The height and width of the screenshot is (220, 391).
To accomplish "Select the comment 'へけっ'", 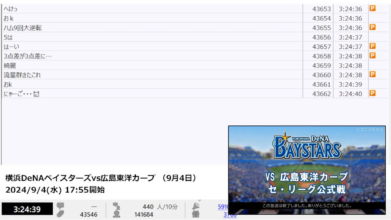I will 11,9.
